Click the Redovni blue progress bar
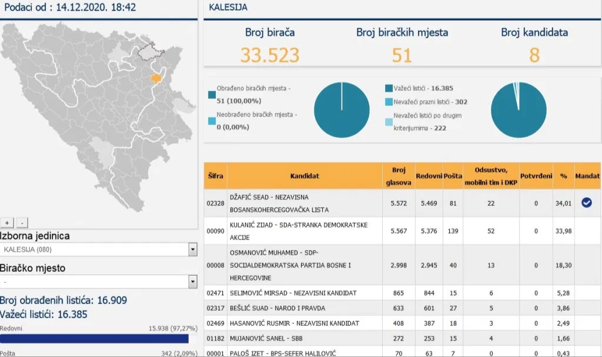602x357 pixels. pyautogui.click(x=94, y=339)
